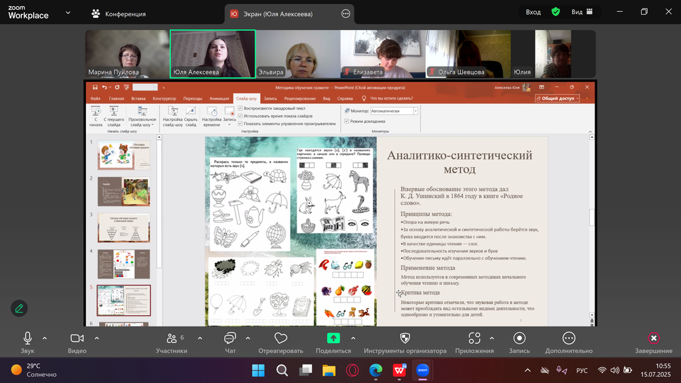Start recording with the Запись icon
The image size is (681, 383).
point(519,338)
